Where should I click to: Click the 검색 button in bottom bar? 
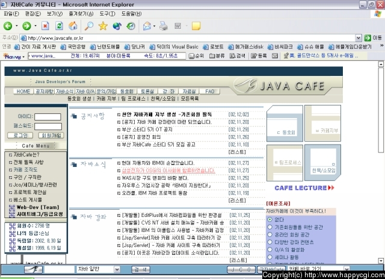141,269
